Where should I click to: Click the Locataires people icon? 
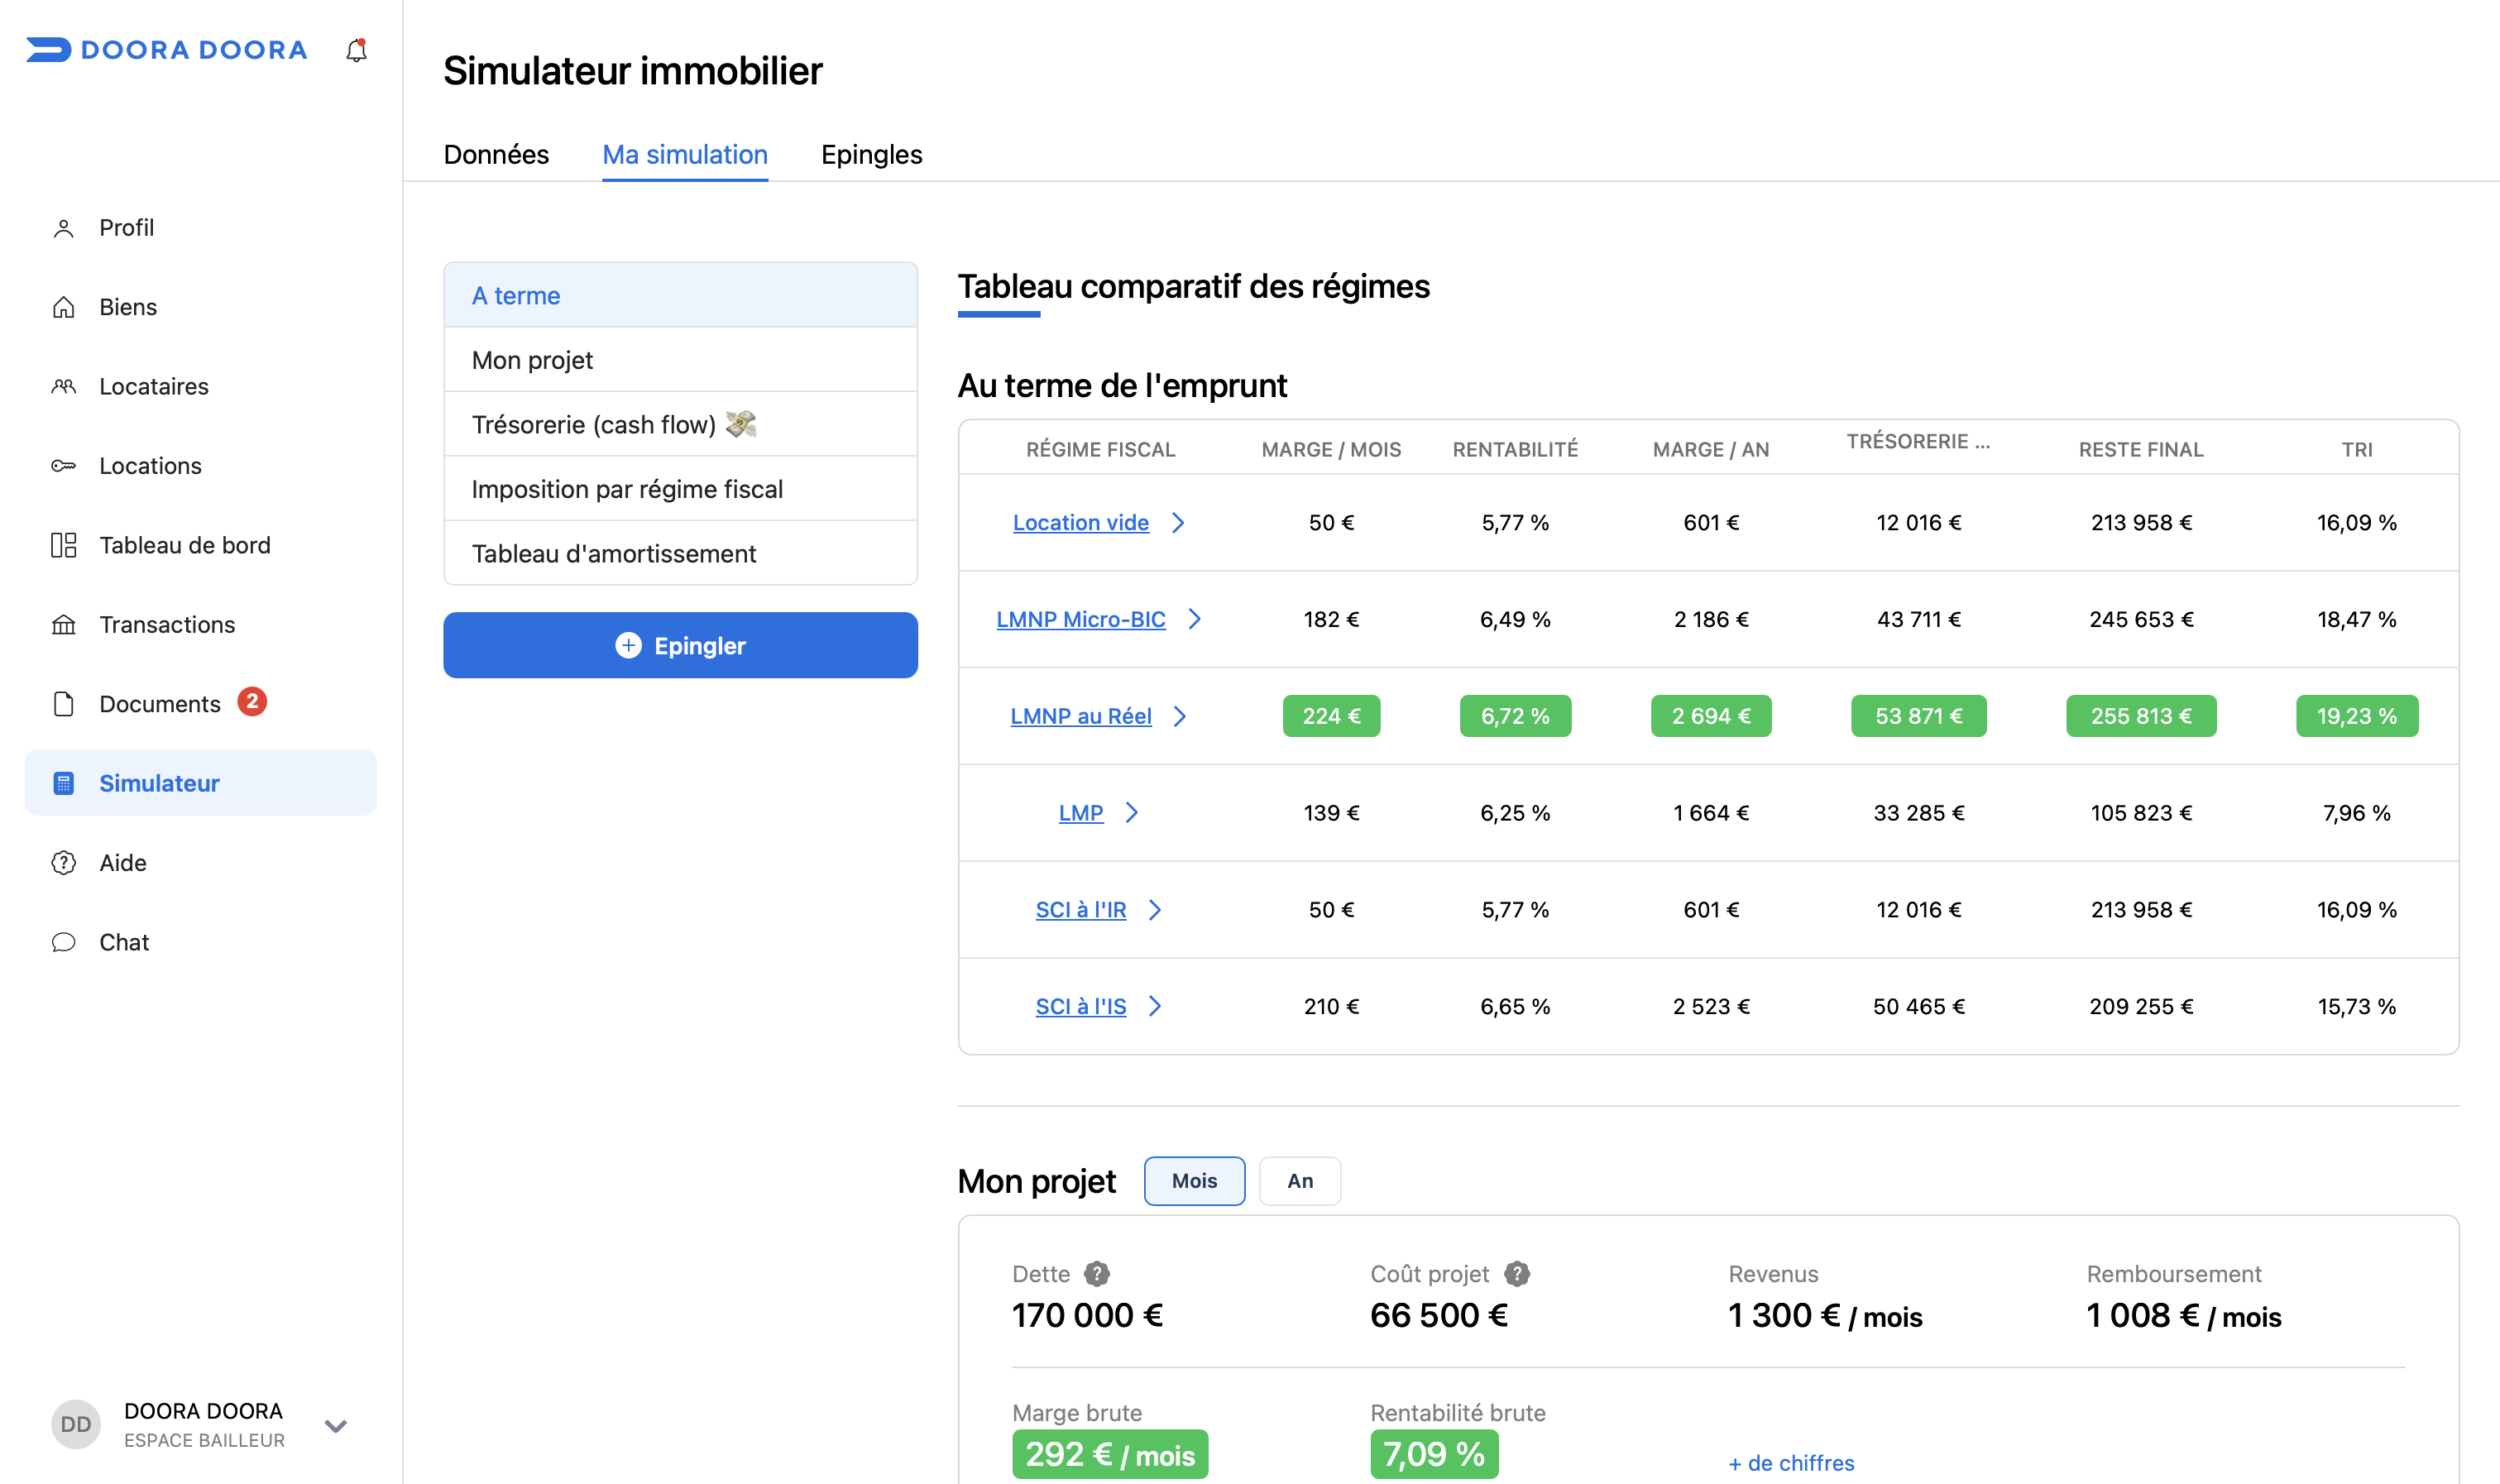pos(63,387)
